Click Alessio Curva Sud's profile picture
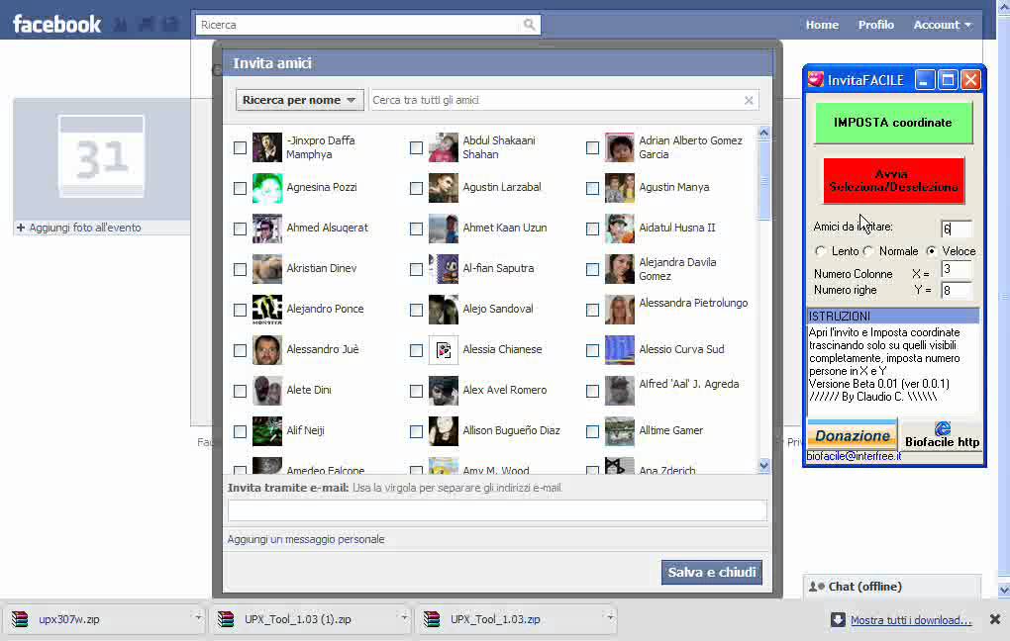Screen dimensions: 1010x641 [x=620, y=350]
